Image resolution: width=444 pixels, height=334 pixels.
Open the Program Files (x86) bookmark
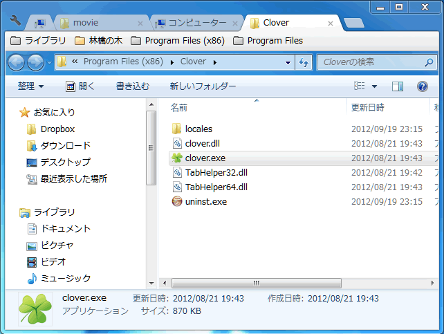click(178, 41)
